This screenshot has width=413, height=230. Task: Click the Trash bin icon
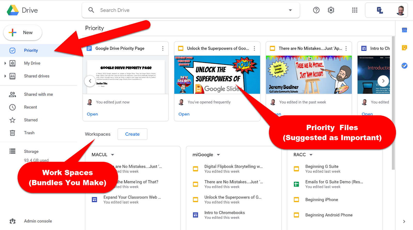(12, 133)
